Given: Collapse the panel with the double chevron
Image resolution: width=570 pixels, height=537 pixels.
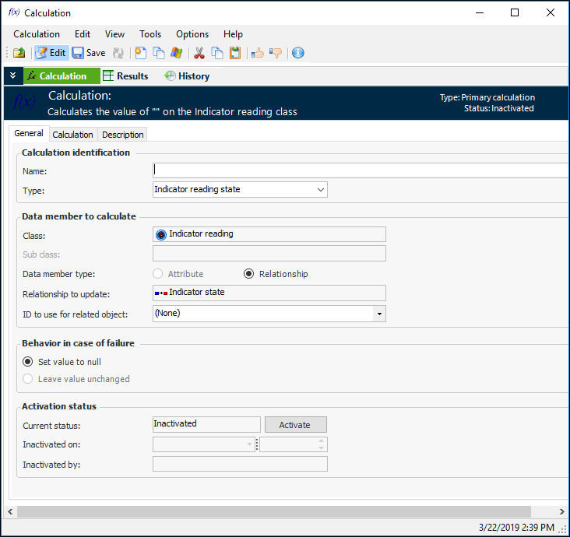Looking at the screenshot, I should (13, 76).
